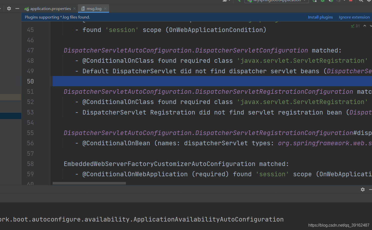Click 'Plugins supporting *.log files found.' notification
Viewport: 372px width, 230px height.
coord(57,17)
